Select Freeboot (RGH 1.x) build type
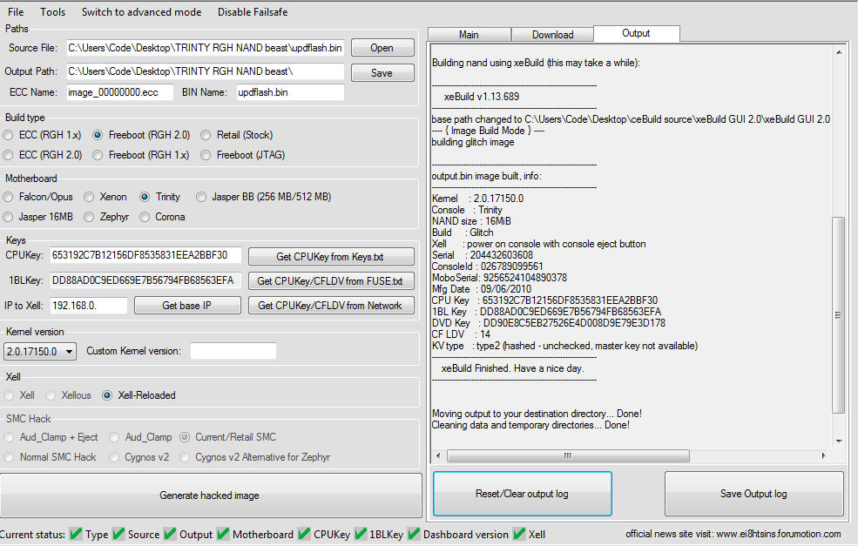 [x=141, y=155]
